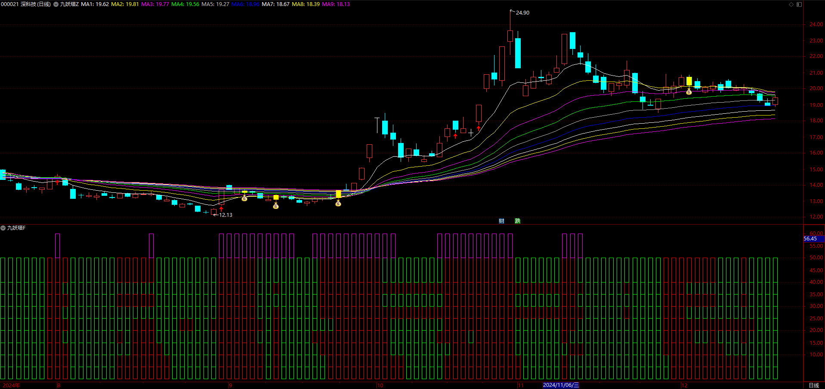Click the 24.00 price axis label
This screenshot has height=389, width=825.
coord(816,24)
